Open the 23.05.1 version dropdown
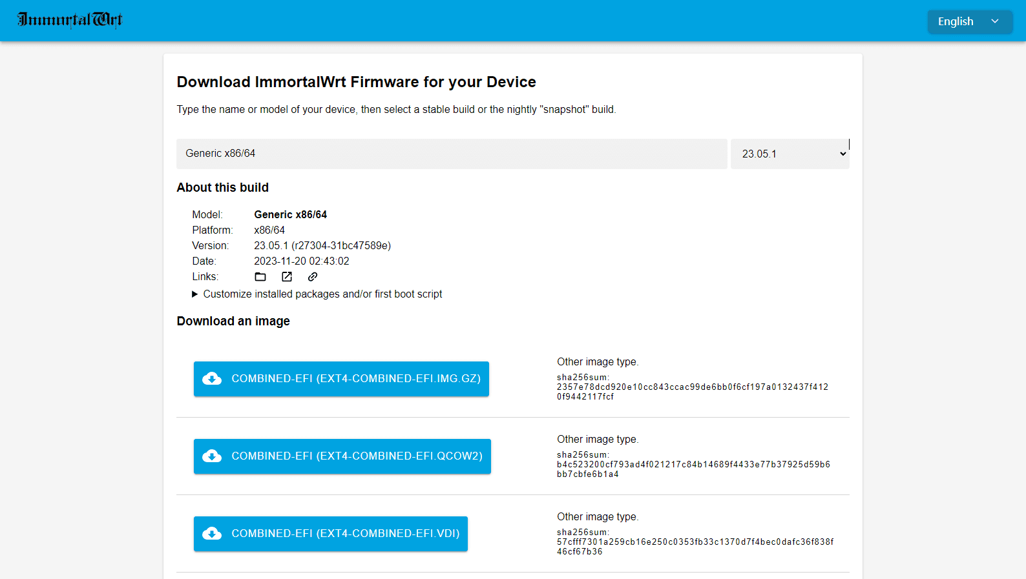This screenshot has width=1026, height=579. pyautogui.click(x=790, y=154)
